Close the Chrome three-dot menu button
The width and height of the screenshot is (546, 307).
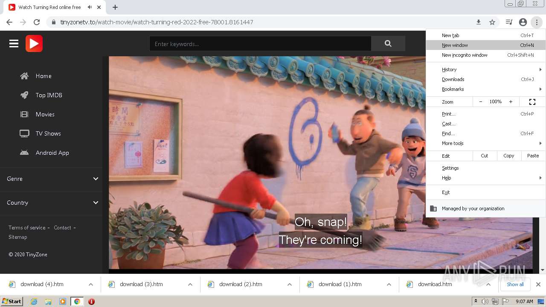click(x=537, y=22)
